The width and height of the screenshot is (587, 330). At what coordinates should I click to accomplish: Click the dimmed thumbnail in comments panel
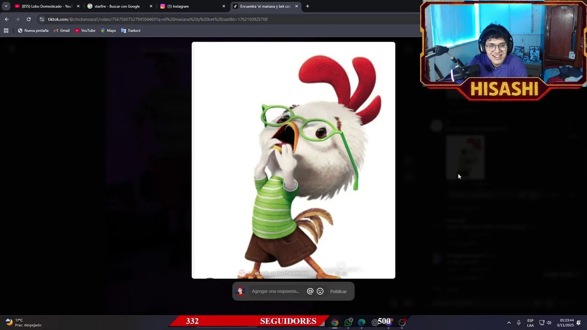coord(465,158)
